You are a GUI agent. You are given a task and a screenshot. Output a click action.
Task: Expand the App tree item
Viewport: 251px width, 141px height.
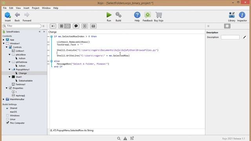click(4, 40)
